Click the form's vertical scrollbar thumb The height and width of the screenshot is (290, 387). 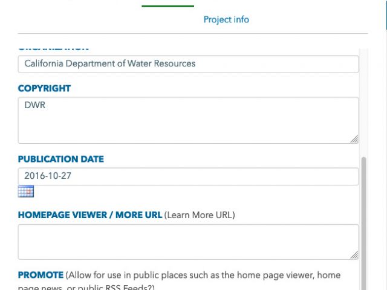pyautogui.click(x=363, y=223)
